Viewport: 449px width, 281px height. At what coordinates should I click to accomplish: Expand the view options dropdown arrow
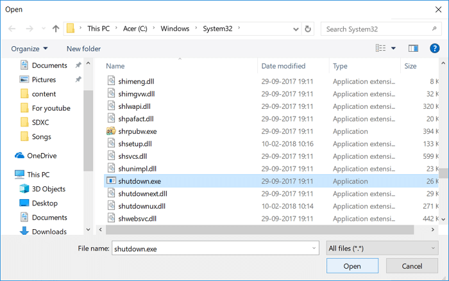point(393,49)
